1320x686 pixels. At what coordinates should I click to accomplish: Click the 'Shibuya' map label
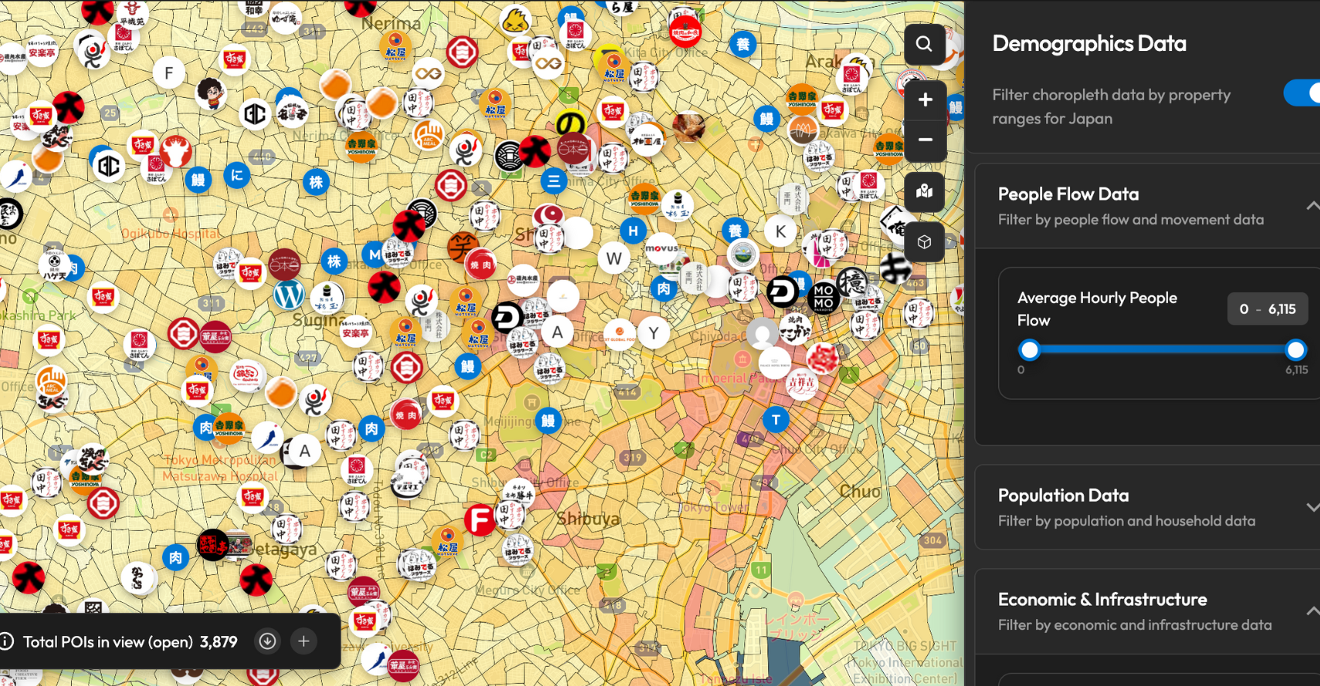coord(588,519)
